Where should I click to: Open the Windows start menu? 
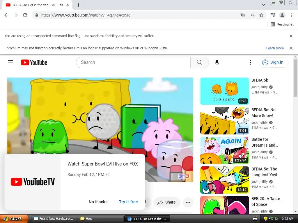tap(14, 219)
